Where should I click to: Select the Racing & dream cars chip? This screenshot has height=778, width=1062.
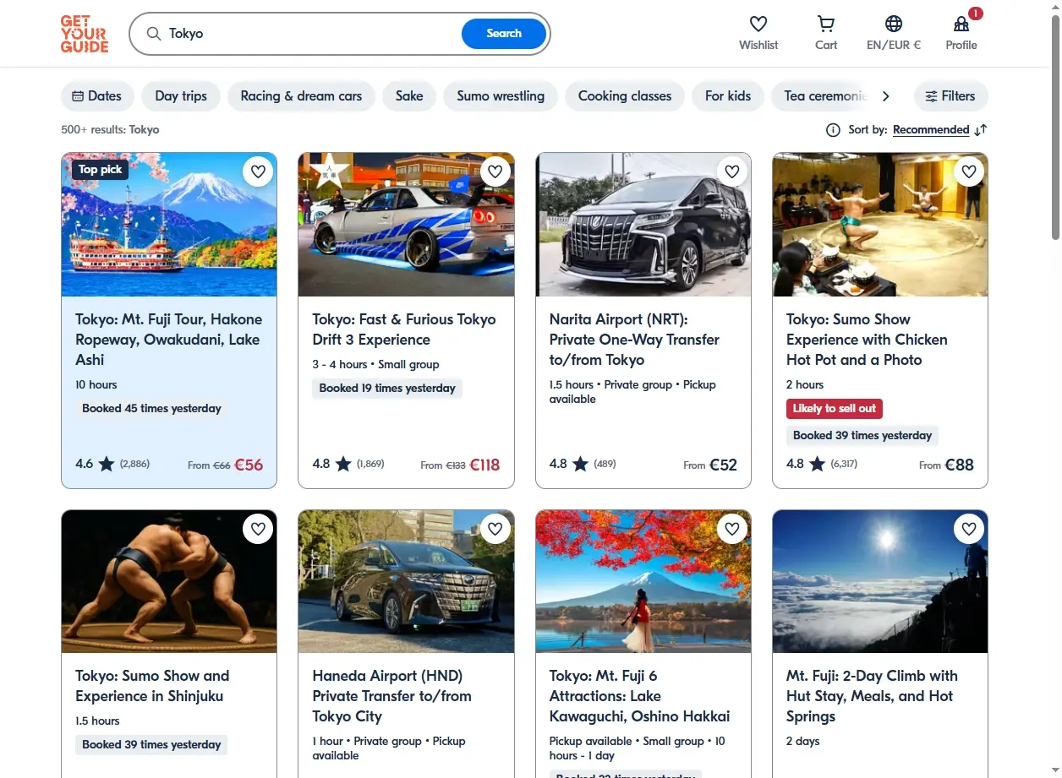(301, 96)
